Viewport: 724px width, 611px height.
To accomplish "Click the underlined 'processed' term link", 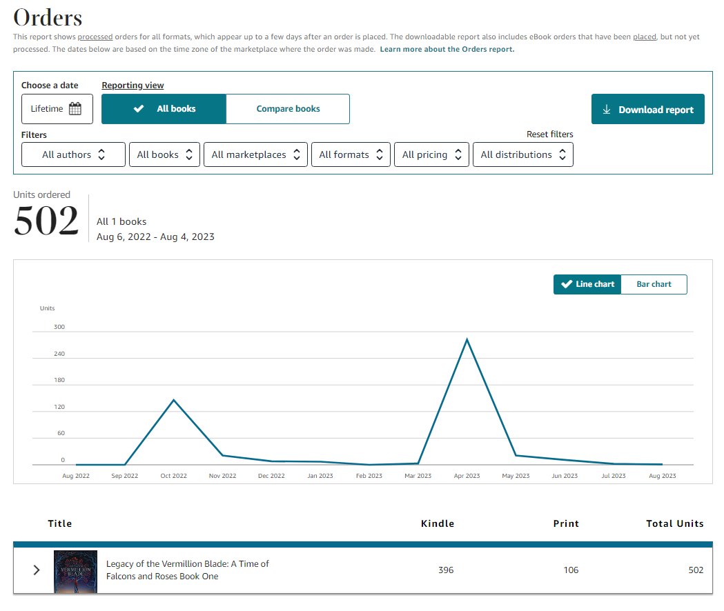I will pos(95,37).
